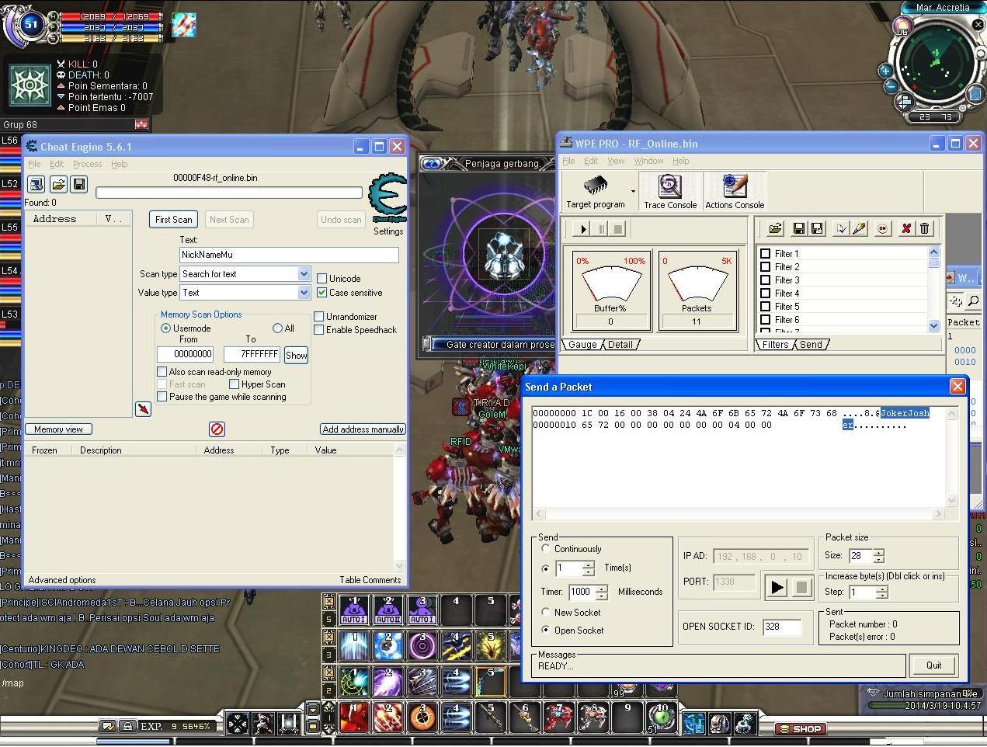The width and height of the screenshot is (987, 747).
Task: Click trash can icon in filters toolbar
Action: (924, 228)
